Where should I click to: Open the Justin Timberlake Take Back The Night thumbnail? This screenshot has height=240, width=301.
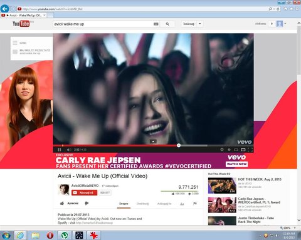tap(222, 221)
